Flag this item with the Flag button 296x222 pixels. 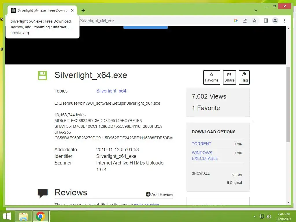pyautogui.click(x=244, y=77)
